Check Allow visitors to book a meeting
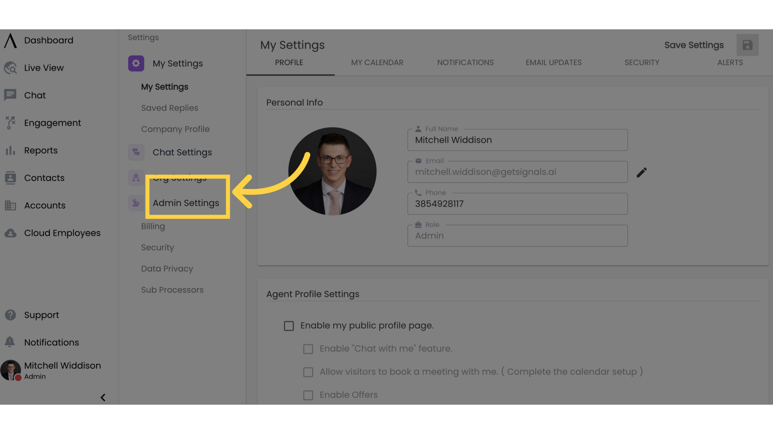The width and height of the screenshot is (773, 434). coord(308,372)
